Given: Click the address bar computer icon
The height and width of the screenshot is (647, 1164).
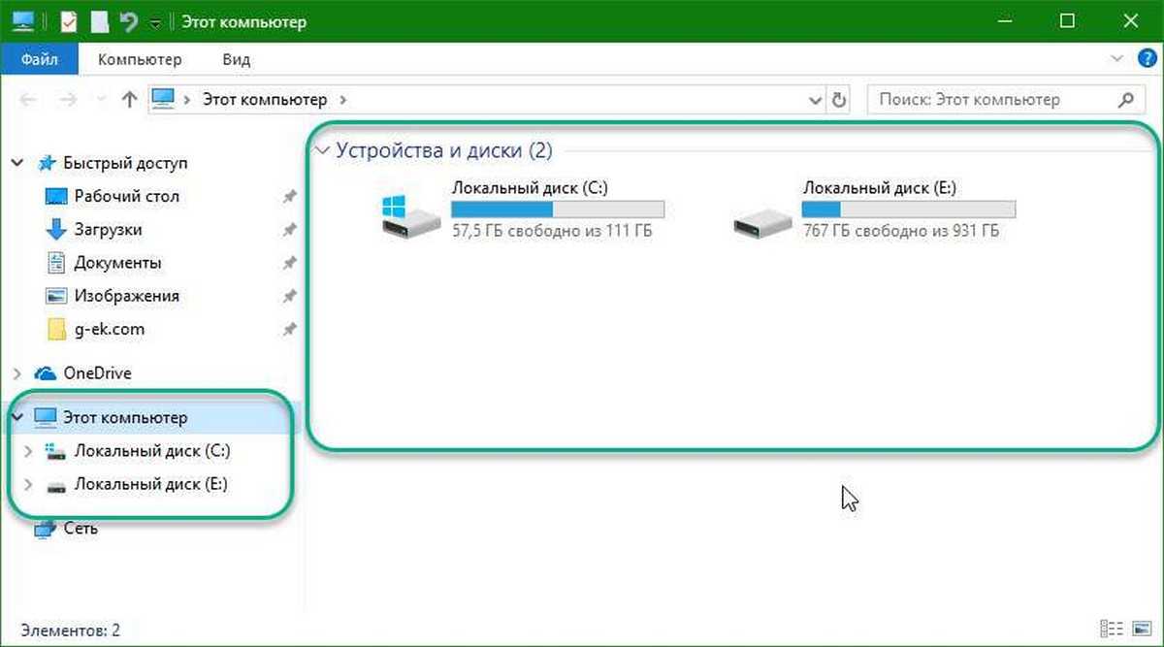Looking at the screenshot, I should pyautogui.click(x=164, y=99).
